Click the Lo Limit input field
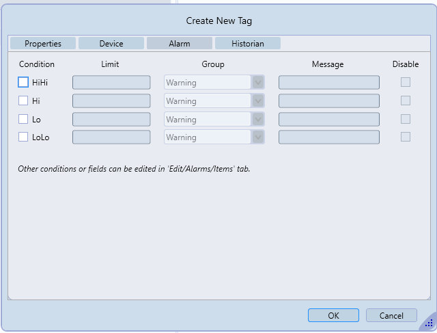Image resolution: width=437 pixels, height=333 pixels. tap(111, 119)
